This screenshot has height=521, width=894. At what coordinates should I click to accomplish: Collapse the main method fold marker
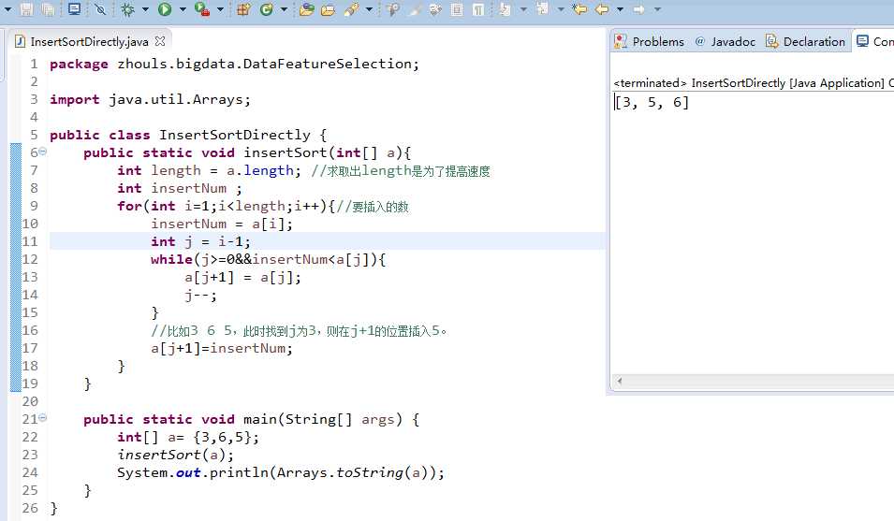(43, 418)
